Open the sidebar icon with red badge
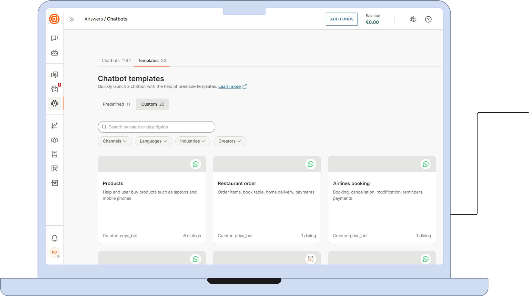This screenshot has width=529, height=296. point(55,89)
